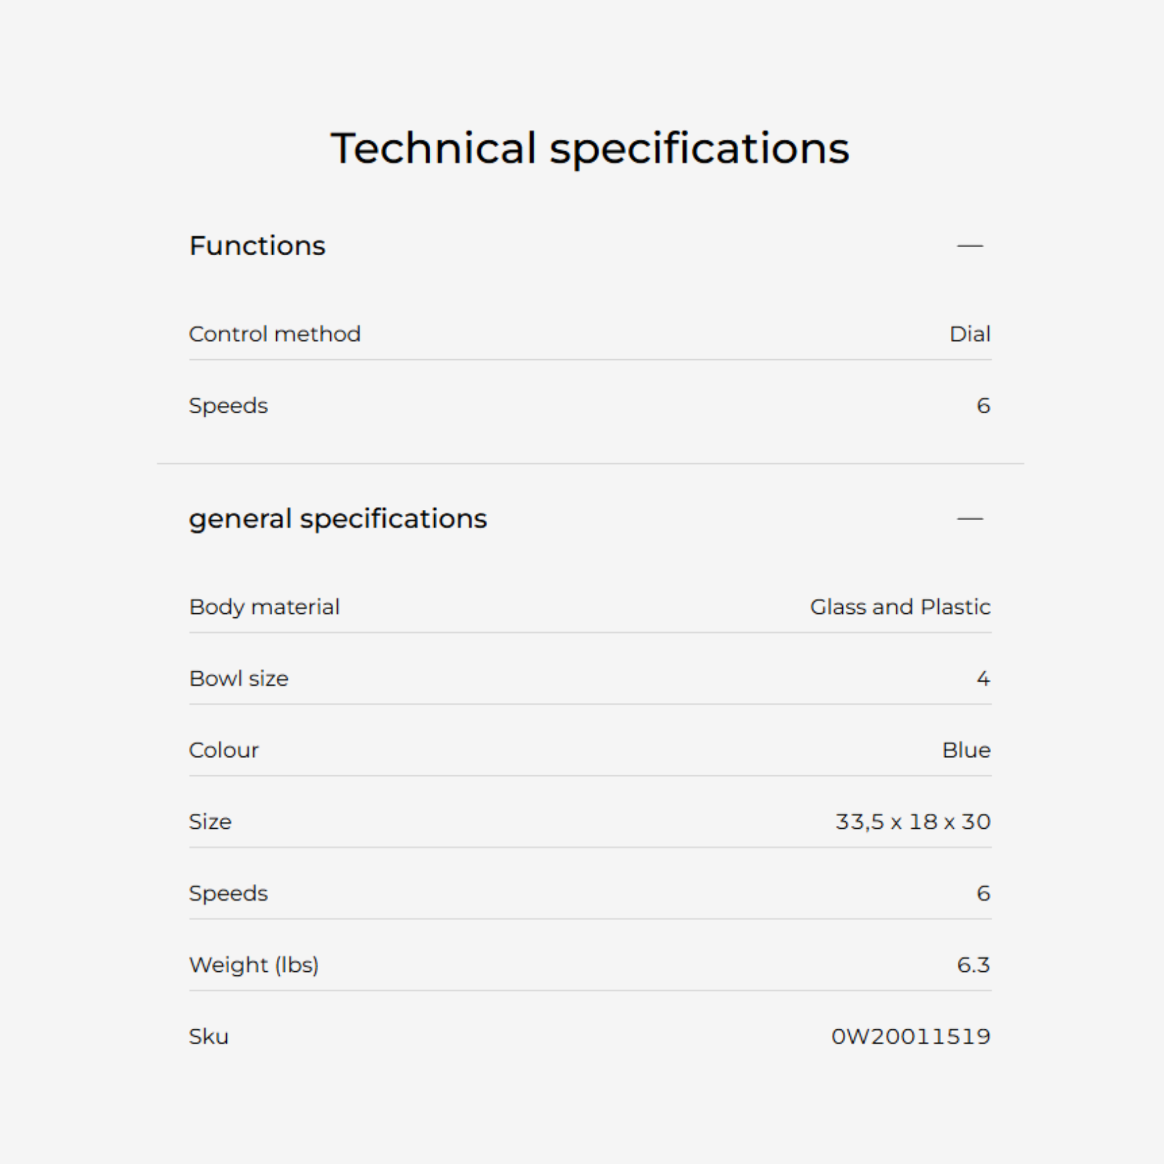Select the Blue colour value
This screenshot has height=1164, width=1164.
click(966, 750)
